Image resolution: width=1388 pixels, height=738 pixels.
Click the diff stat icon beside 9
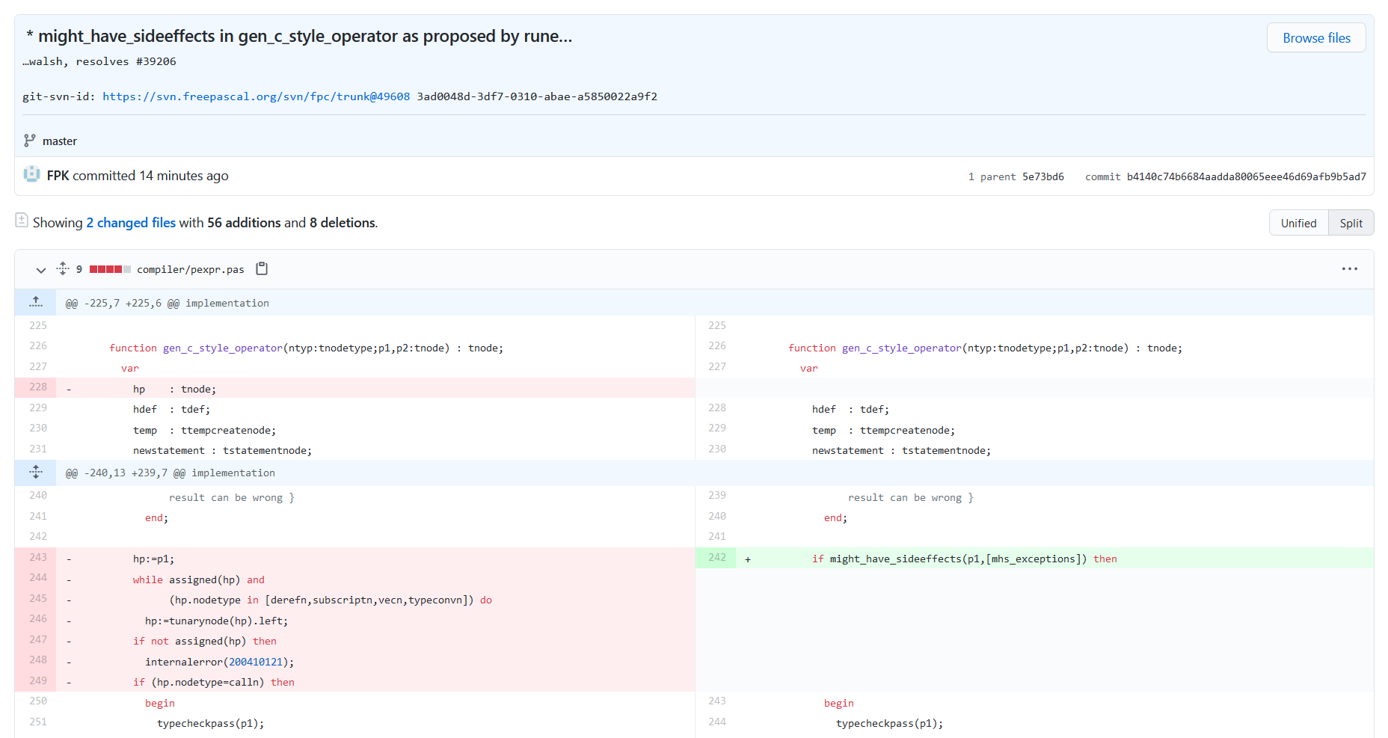point(63,268)
